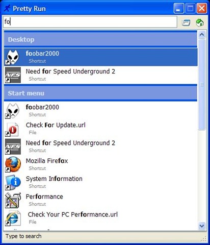Click the green house icon near search box
210x245 pixels.
[200, 22]
